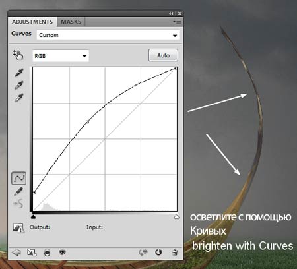Open the Adjustments panel options menu
This screenshot has width=297, height=269.
pyautogui.click(x=177, y=22)
